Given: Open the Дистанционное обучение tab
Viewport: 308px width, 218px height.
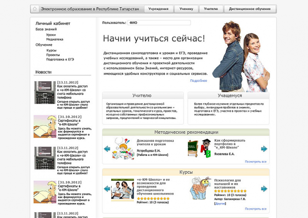Looking at the screenshot, I should pyautogui.click(x=250, y=9).
